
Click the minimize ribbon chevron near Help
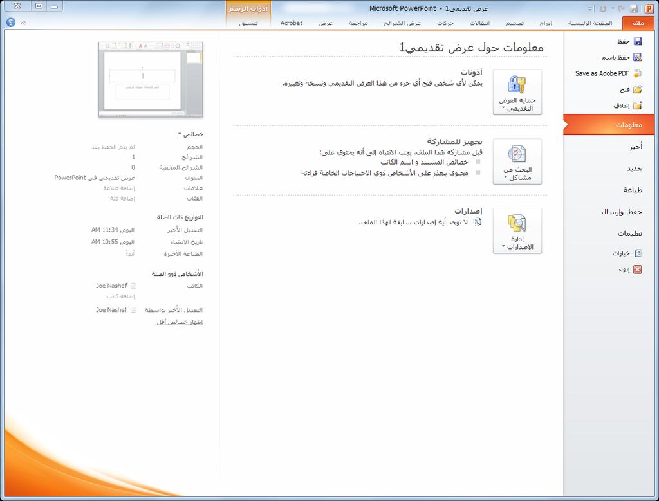click(x=24, y=23)
